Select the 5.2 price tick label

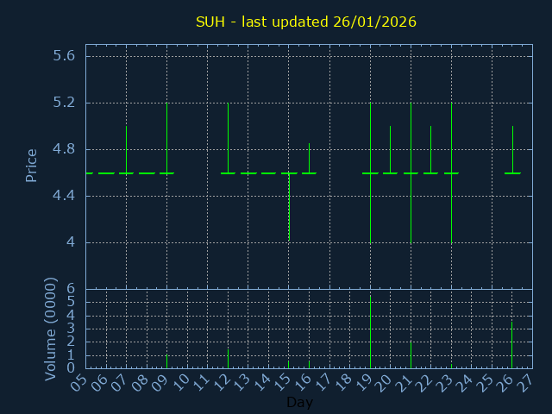pos(65,103)
